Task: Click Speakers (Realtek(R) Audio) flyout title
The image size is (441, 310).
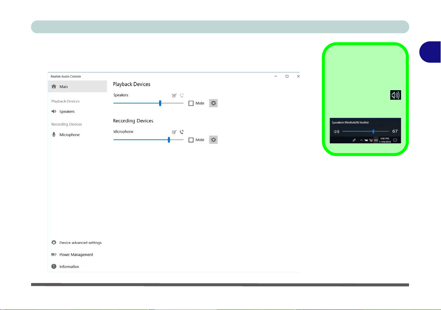Action: [350, 123]
